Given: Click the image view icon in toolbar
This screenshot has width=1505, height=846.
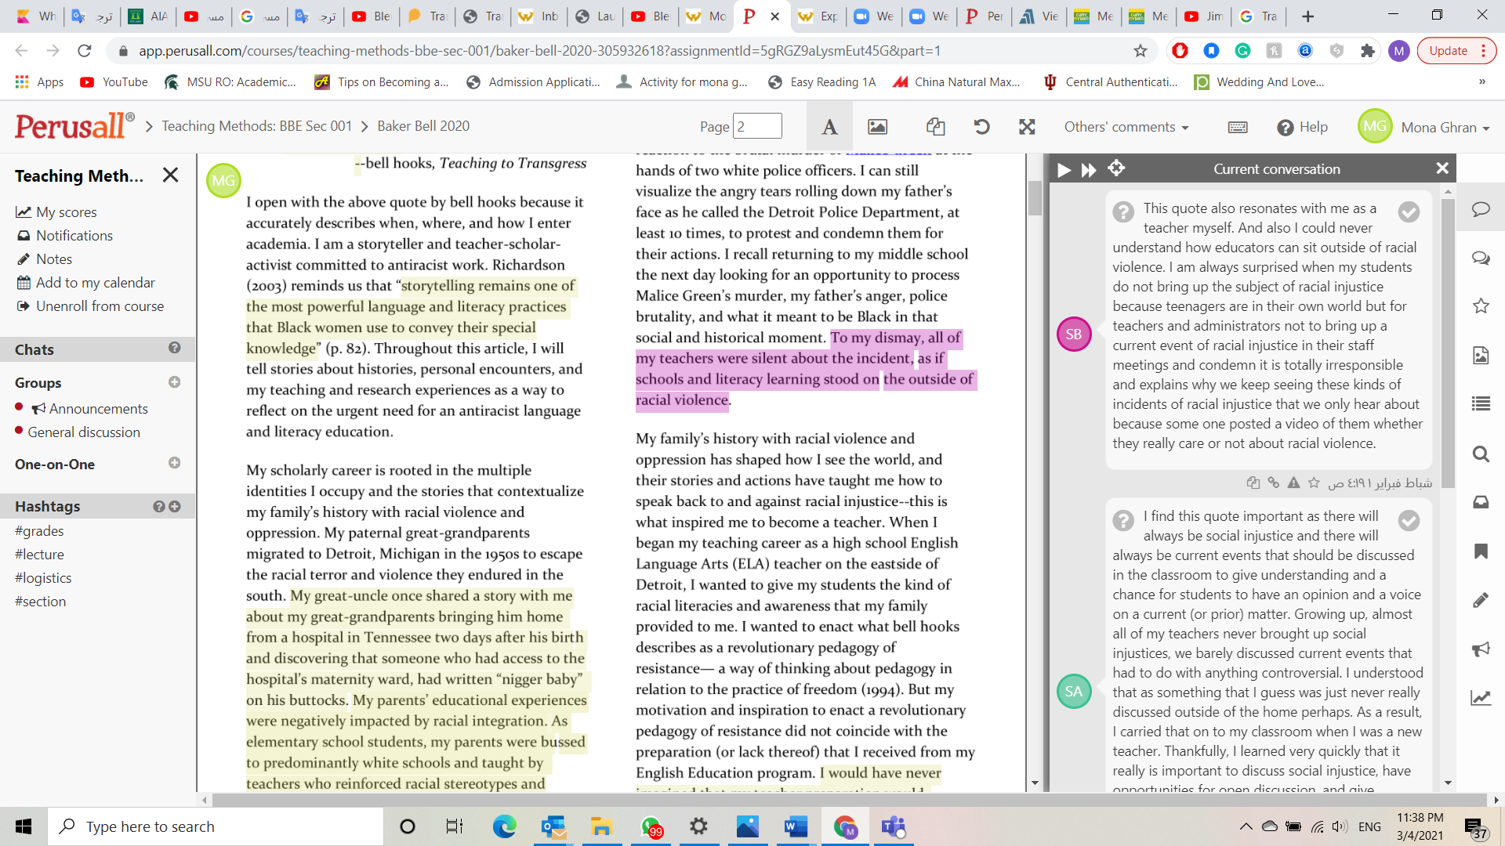Looking at the screenshot, I should click(x=878, y=127).
